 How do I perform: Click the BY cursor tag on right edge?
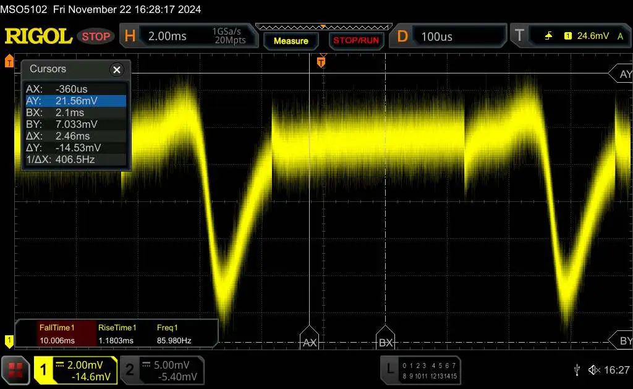(622, 341)
